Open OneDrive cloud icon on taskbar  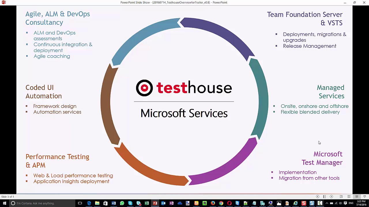pyautogui.click(x=180, y=203)
